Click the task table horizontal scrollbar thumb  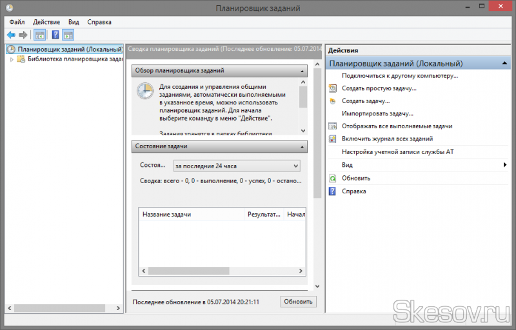[188, 271]
